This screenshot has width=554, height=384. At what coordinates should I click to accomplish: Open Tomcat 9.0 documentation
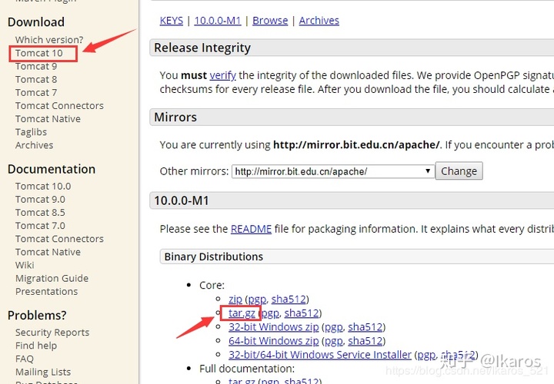[x=40, y=199]
